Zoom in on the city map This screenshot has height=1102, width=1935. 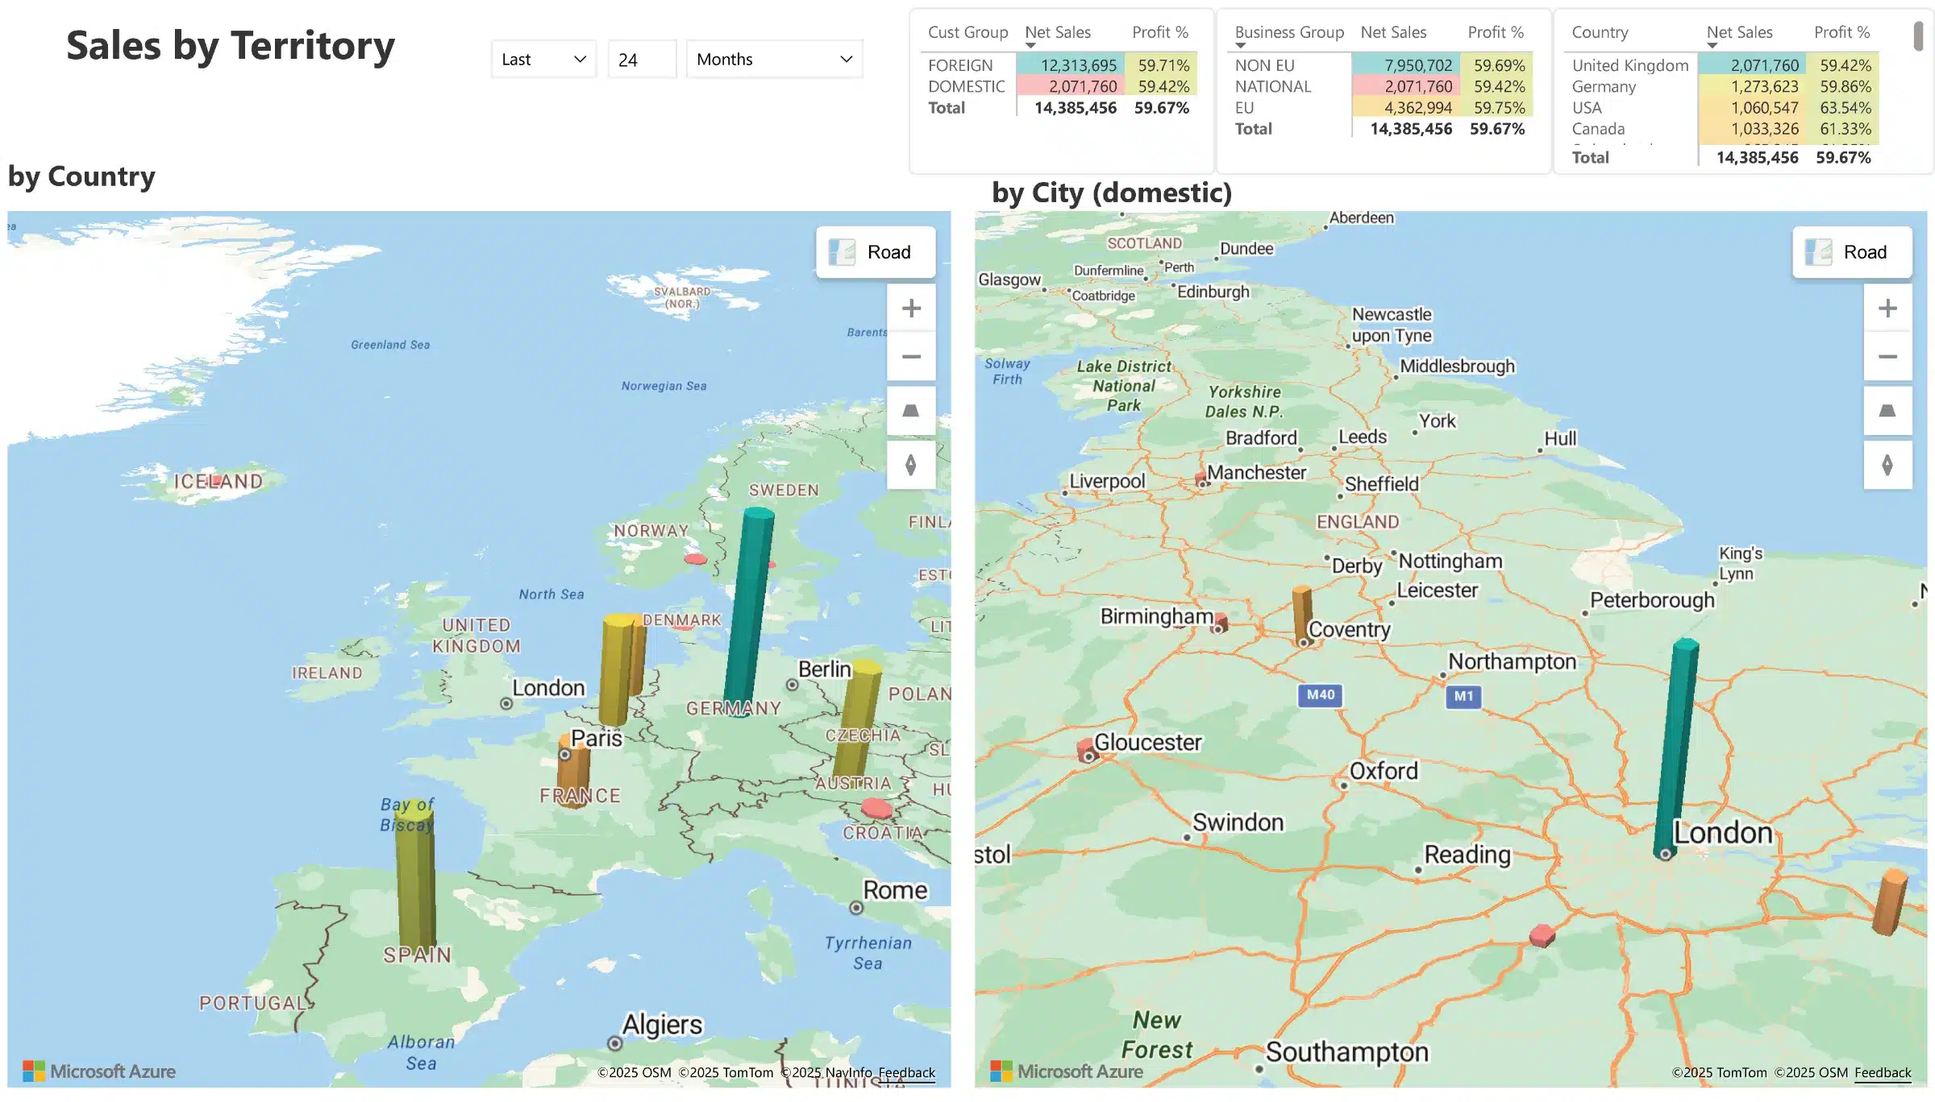coord(1887,308)
